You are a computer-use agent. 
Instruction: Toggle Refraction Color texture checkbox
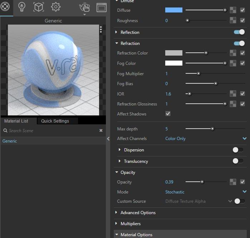coord(242,53)
